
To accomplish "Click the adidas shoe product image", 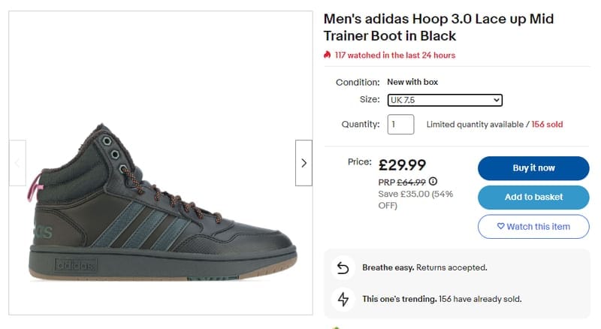I will 162,203.
